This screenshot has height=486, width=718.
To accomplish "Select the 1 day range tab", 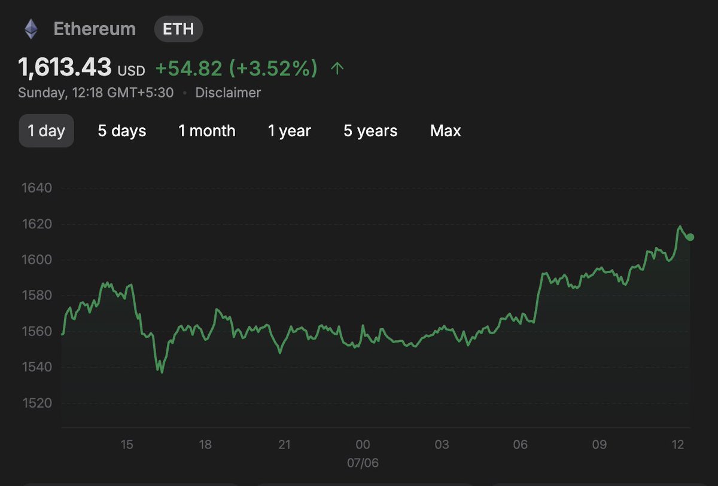I will (x=47, y=131).
